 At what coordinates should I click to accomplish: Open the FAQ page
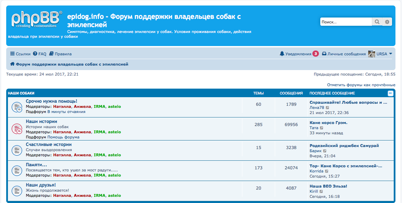40,54
